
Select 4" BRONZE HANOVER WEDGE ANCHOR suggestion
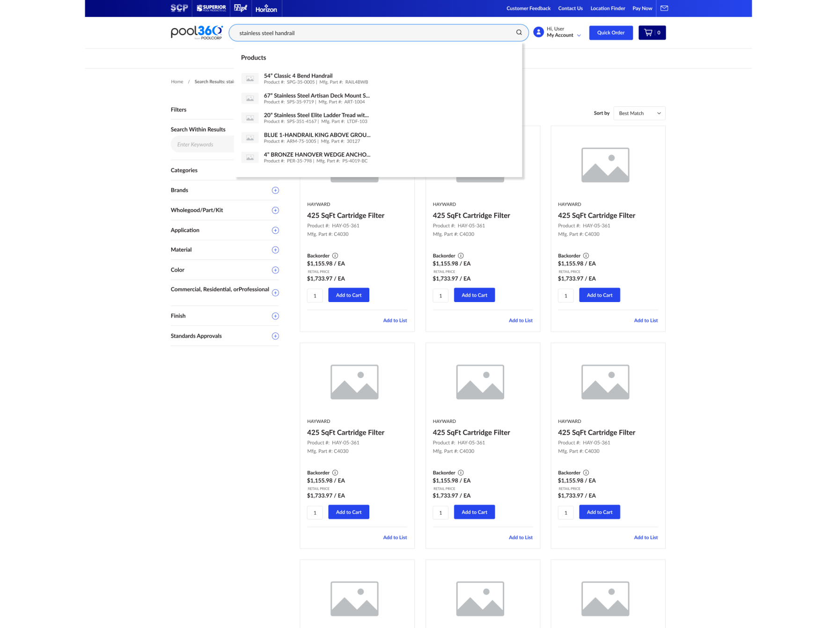point(317,155)
